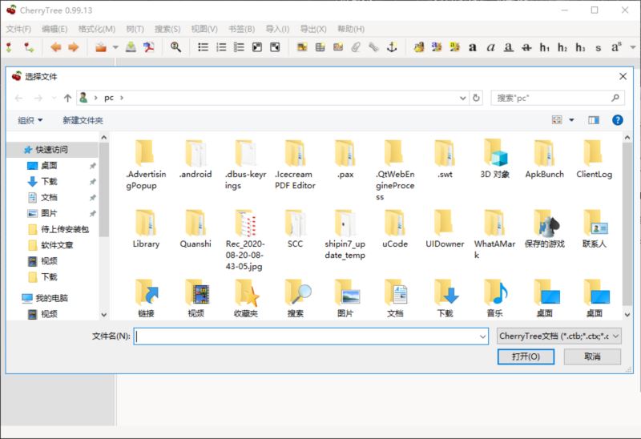
Task: Click the 文件名 filename input field
Action: click(x=311, y=336)
